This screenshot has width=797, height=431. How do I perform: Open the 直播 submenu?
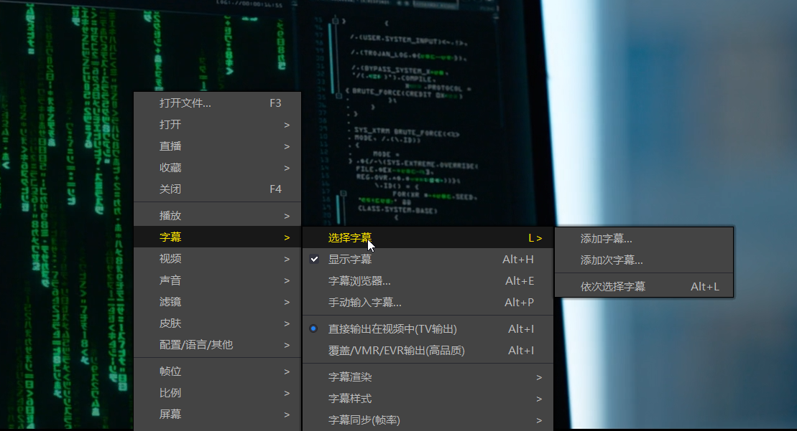[x=218, y=146]
